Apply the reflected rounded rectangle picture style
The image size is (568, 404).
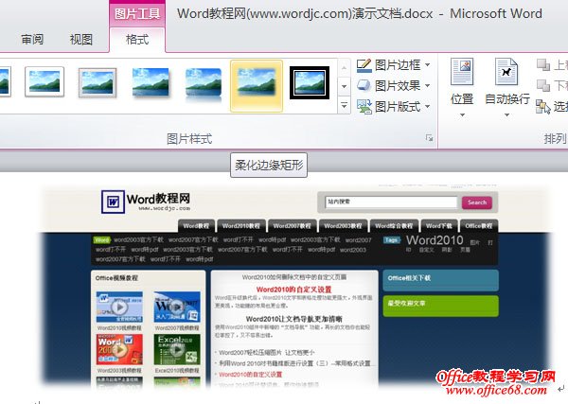[204, 84]
